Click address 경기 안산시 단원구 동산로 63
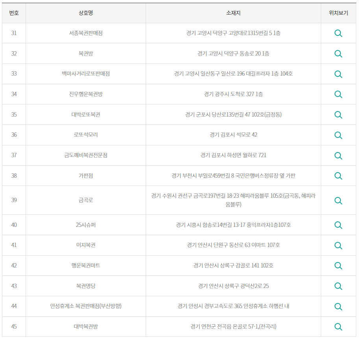 click(x=218, y=245)
